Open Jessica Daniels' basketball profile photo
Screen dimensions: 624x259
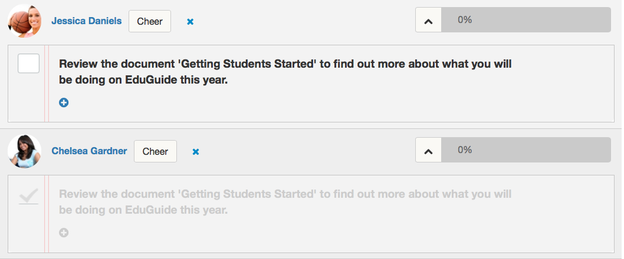click(25, 21)
